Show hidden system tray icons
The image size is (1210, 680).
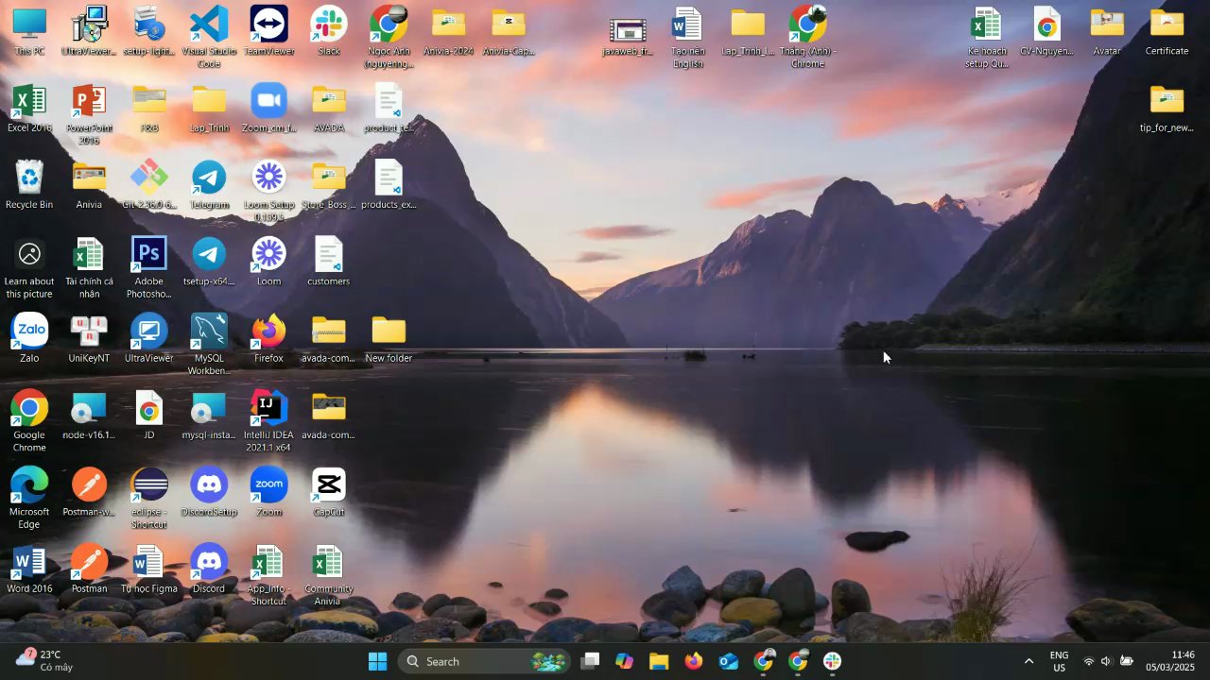(x=1028, y=661)
